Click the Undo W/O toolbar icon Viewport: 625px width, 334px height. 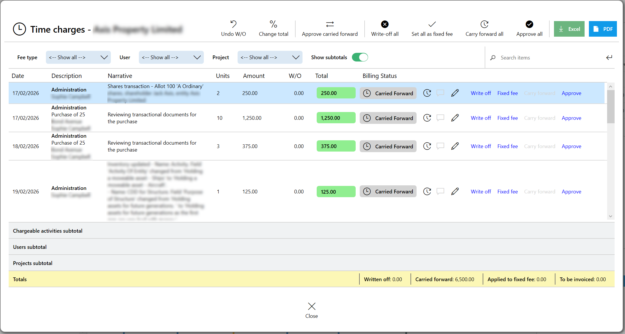click(233, 24)
